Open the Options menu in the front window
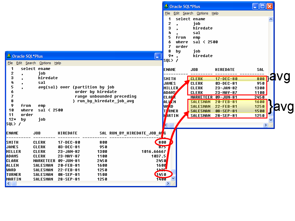295x221 pixels. 45,63
